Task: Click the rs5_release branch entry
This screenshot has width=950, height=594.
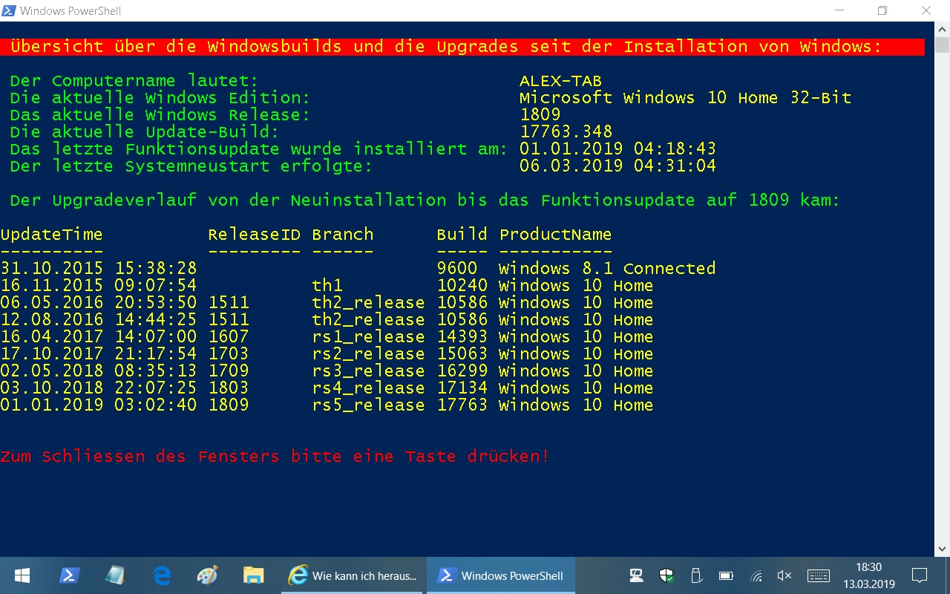Action: coord(368,405)
